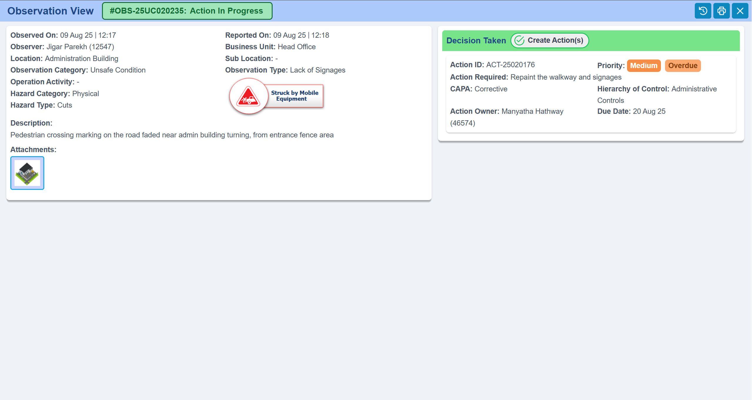Click the green checkmark in Create Action(s)

point(519,40)
